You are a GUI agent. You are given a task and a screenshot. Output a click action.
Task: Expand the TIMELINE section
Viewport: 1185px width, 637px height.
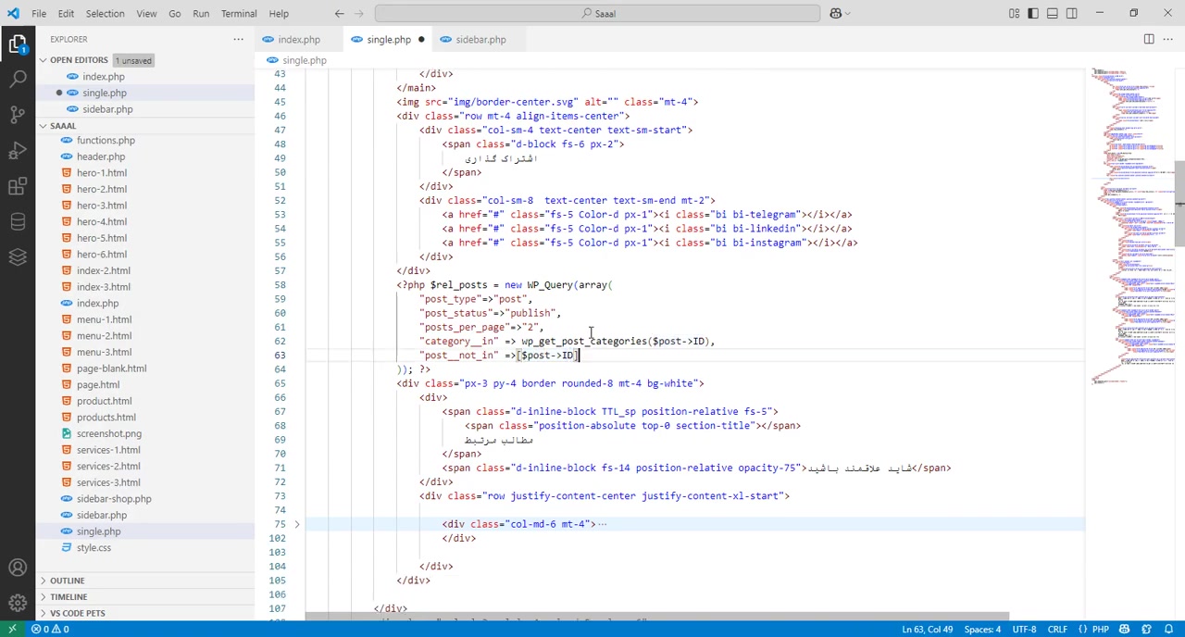[x=69, y=597]
